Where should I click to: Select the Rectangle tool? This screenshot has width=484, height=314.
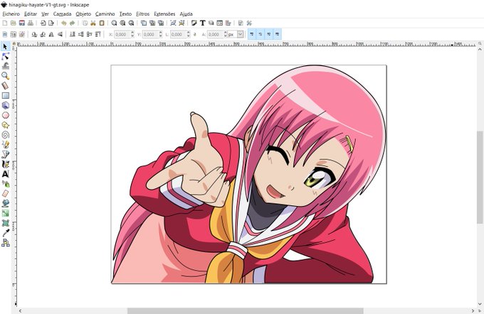pyautogui.click(x=5, y=95)
